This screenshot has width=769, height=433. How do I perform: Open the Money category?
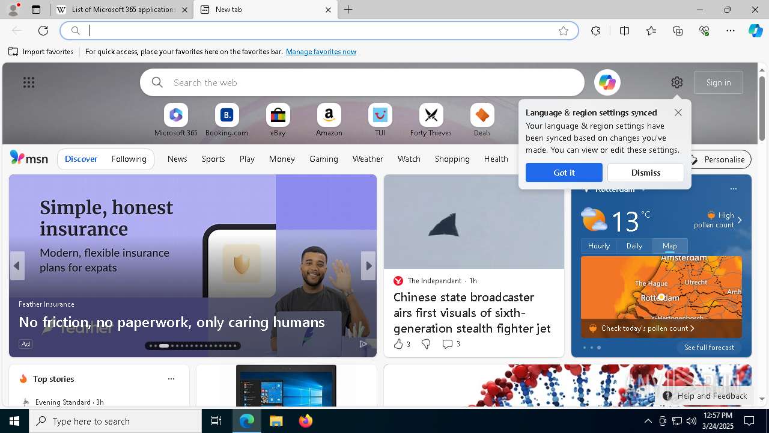(x=282, y=159)
